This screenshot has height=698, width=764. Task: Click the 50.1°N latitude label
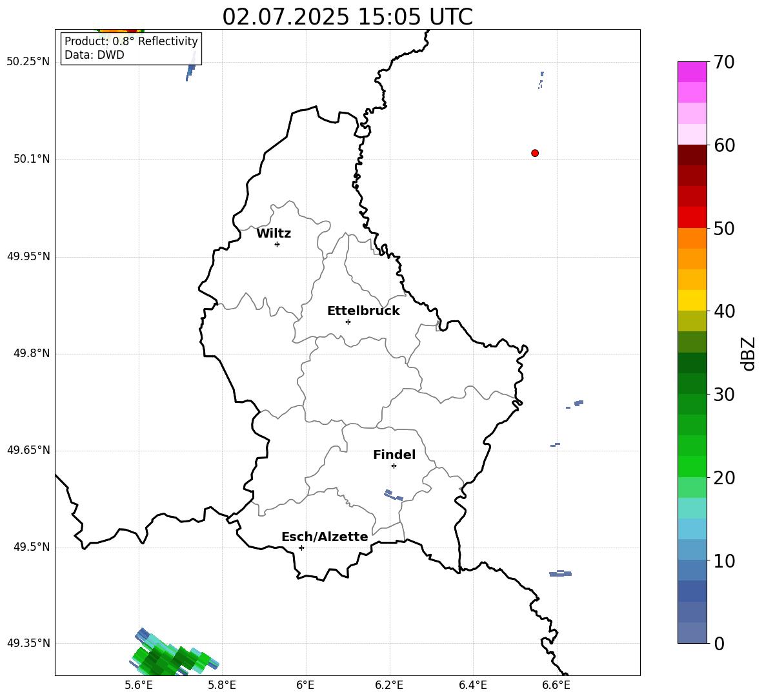pyautogui.click(x=32, y=159)
